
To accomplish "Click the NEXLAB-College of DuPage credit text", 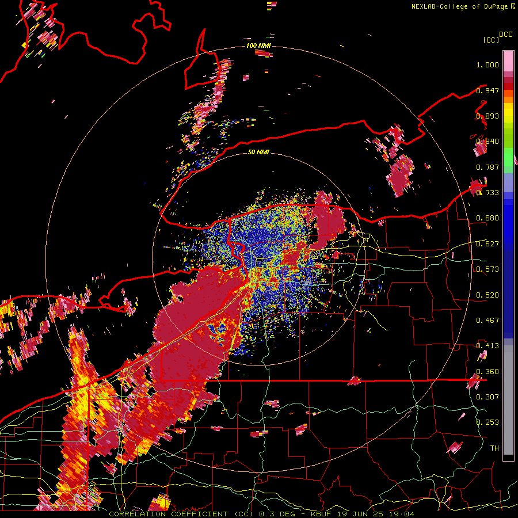I will coord(459,6).
